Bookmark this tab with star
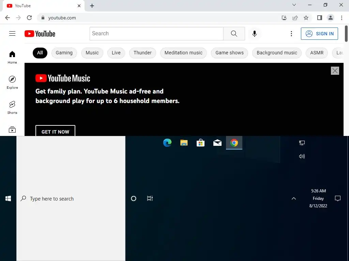349x261 pixels. [x=306, y=18]
